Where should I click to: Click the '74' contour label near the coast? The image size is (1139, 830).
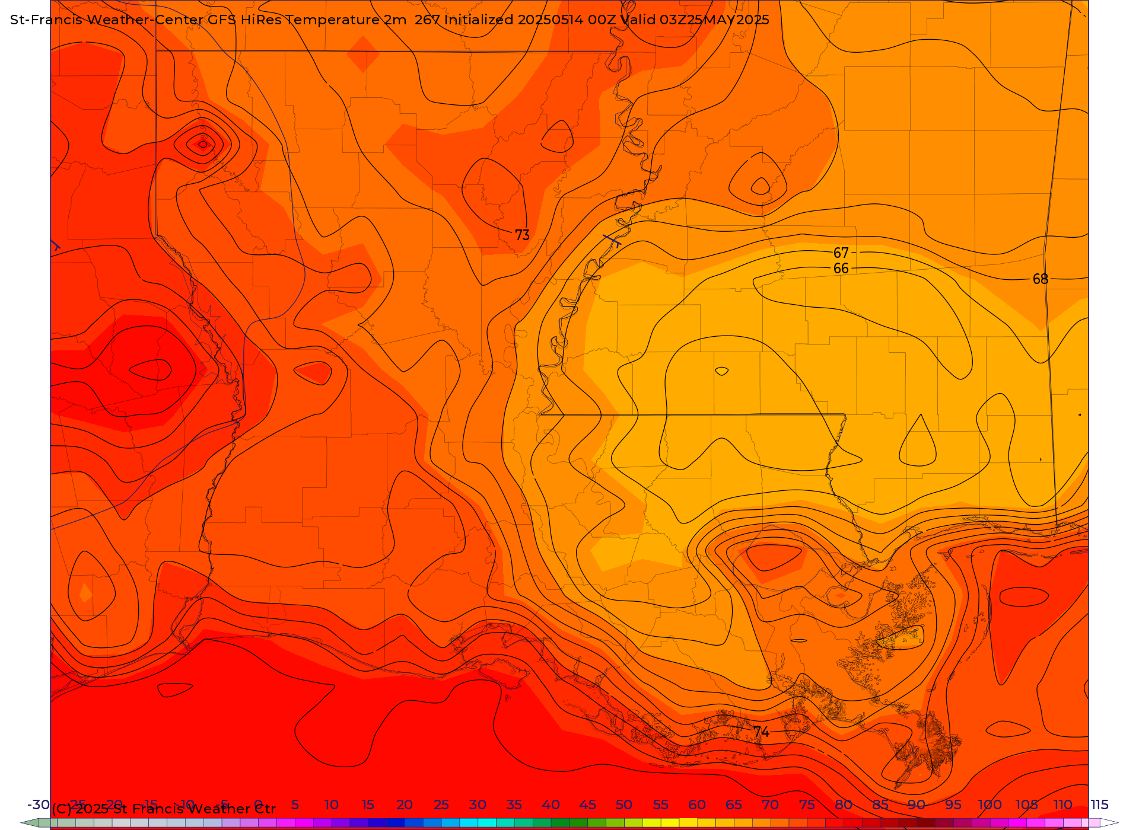tap(762, 732)
